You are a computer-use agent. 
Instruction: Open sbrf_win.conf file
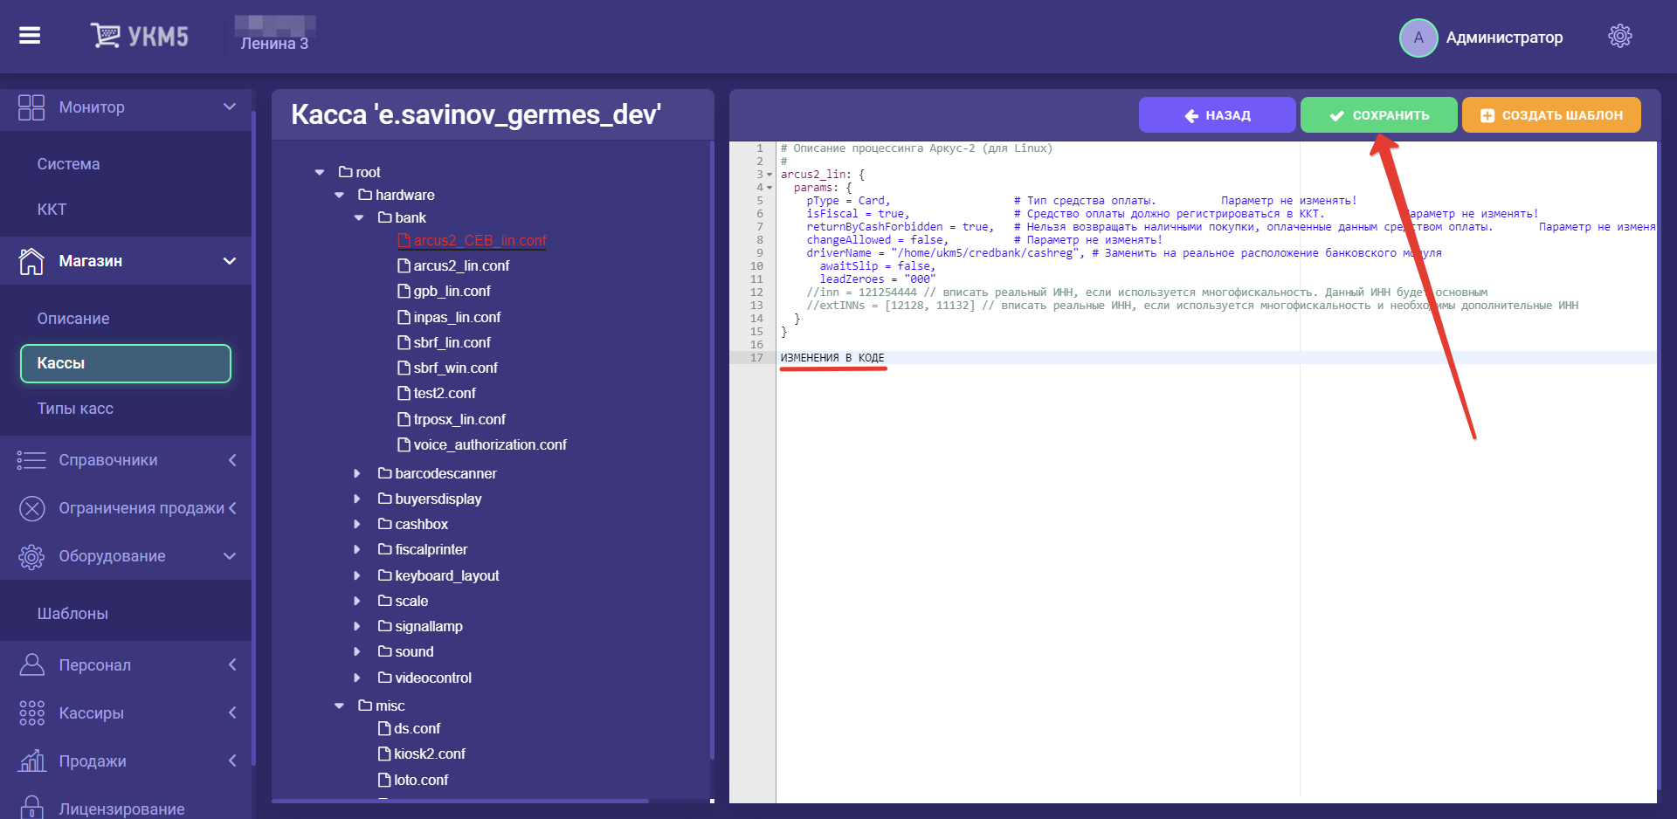pos(455,368)
